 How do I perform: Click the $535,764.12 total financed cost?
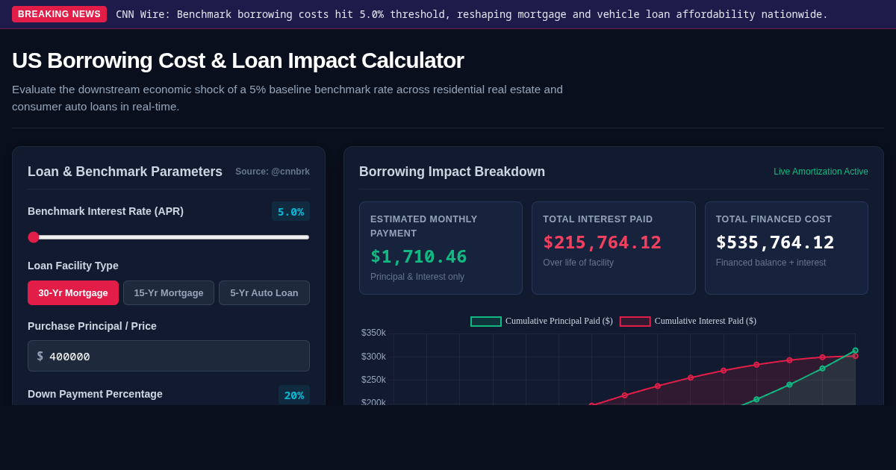click(x=775, y=242)
